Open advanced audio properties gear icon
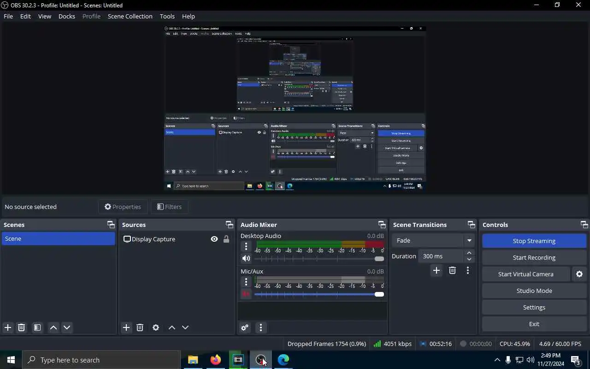This screenshot has height=369, width=590. (x=245, y=327)
